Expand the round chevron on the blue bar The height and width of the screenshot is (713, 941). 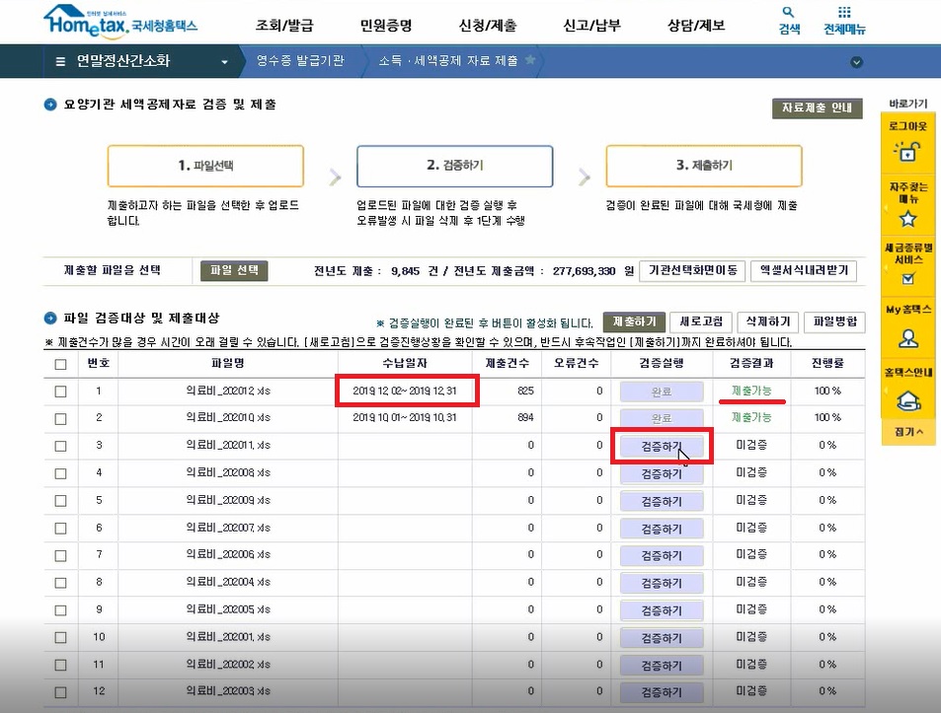(856, 62)
